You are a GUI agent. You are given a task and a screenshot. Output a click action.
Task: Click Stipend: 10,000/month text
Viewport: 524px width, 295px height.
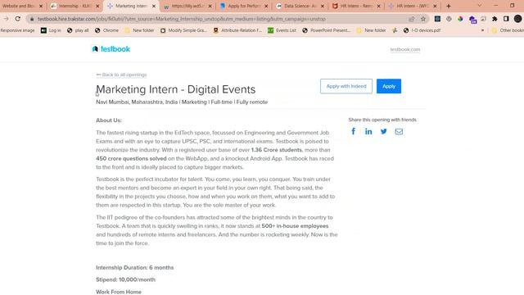[125, 279]
